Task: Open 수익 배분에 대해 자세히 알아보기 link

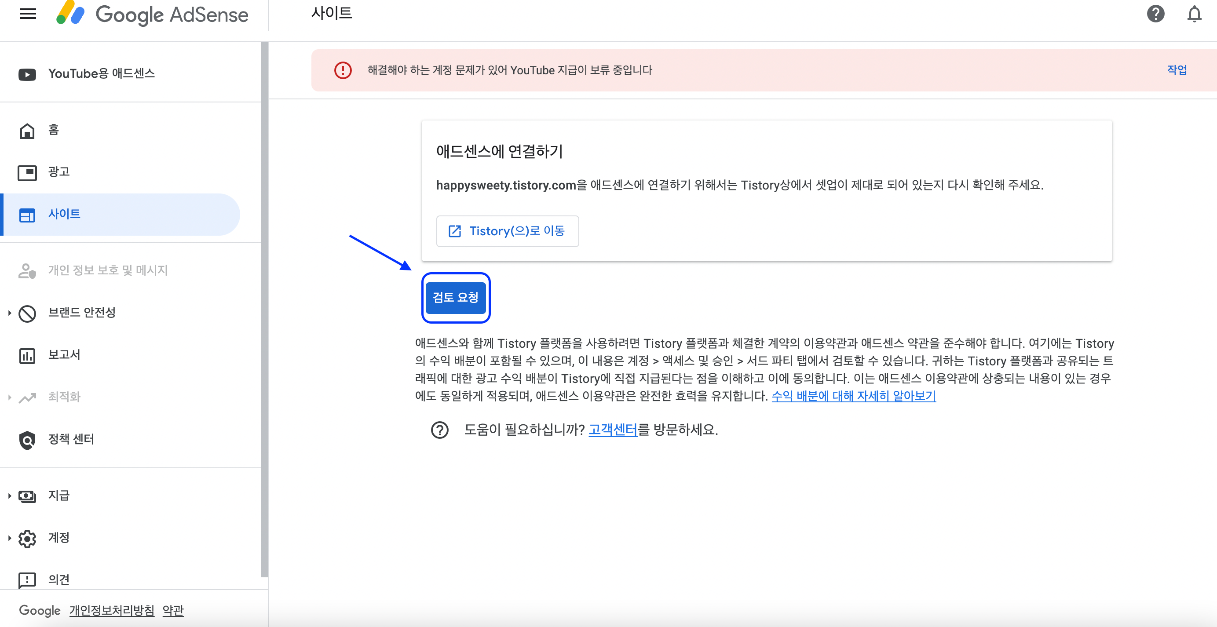Action: [853, 396]
